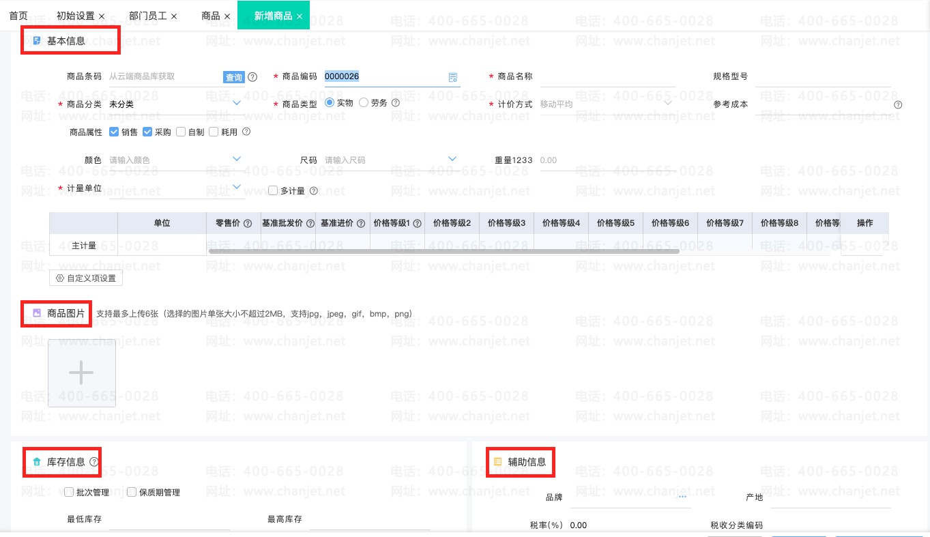Image resolution: width=930 pixels, height=537 pixels.
Task: Click into 商品条码 input field
Action: [x=165, y=76]
